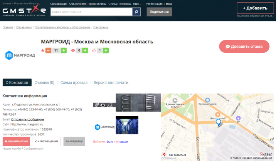
Task: Click the Поделиться share button
Action: pyautogui.click(x=159, y=12)
